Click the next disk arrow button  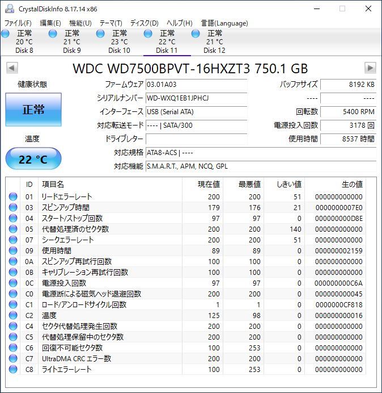pyautogui.click(x=370, y=68)
